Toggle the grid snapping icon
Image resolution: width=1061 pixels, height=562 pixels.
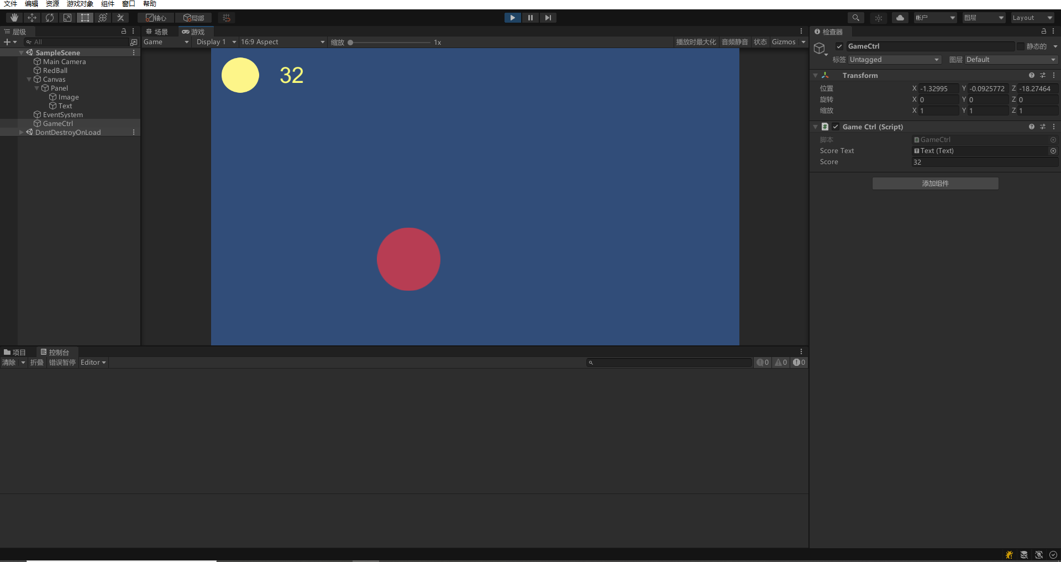(227, 18)
